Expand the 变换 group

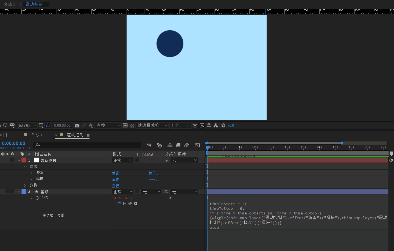25,185
